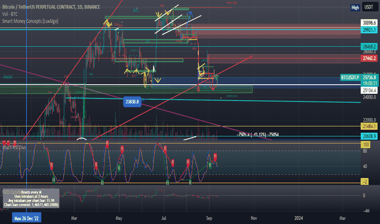Image resolution: width=380 pixels, height=224 pixels.
Task: Click the 29921.1 cyan price label
Action: coord(369,30)
